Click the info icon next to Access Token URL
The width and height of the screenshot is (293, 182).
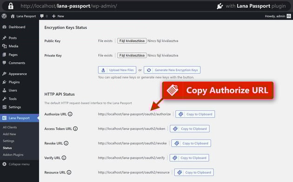pyautogui.click(x=75, y=129)
